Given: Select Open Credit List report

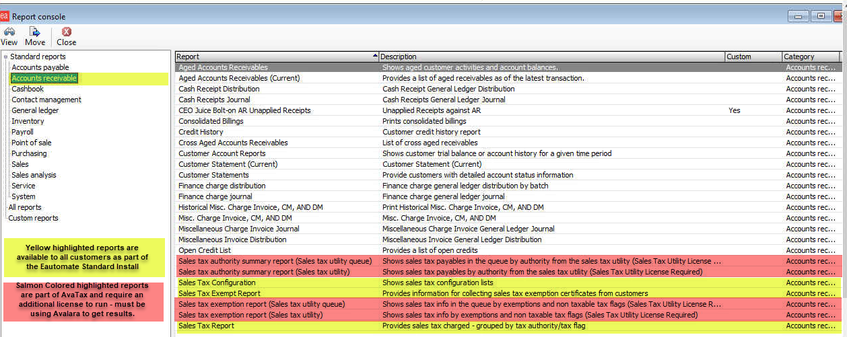Looking at the screenshot, I should tap(508, 250).
